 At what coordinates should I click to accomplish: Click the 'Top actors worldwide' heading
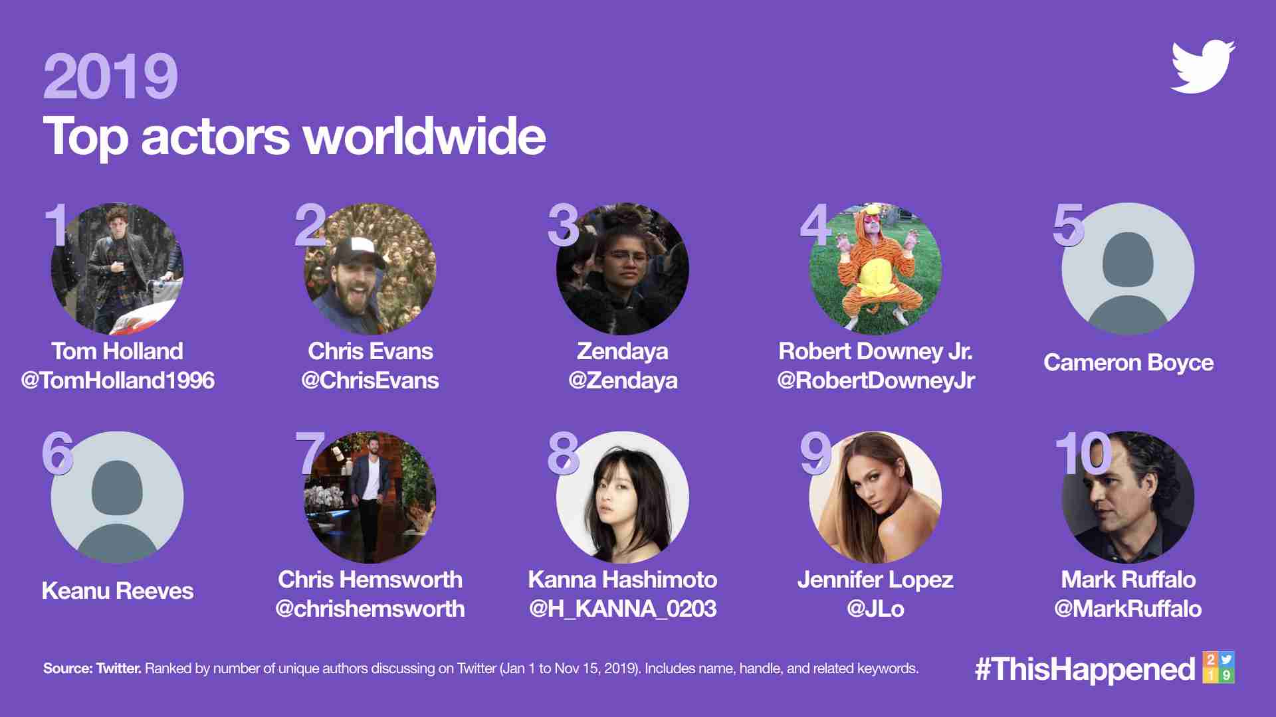click(294, 136)
